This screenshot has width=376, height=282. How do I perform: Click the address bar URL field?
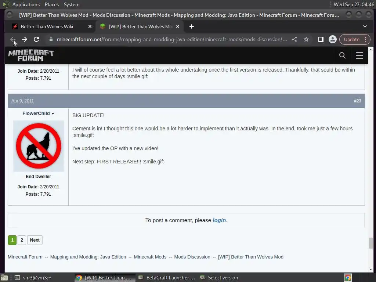click(172, 39)
